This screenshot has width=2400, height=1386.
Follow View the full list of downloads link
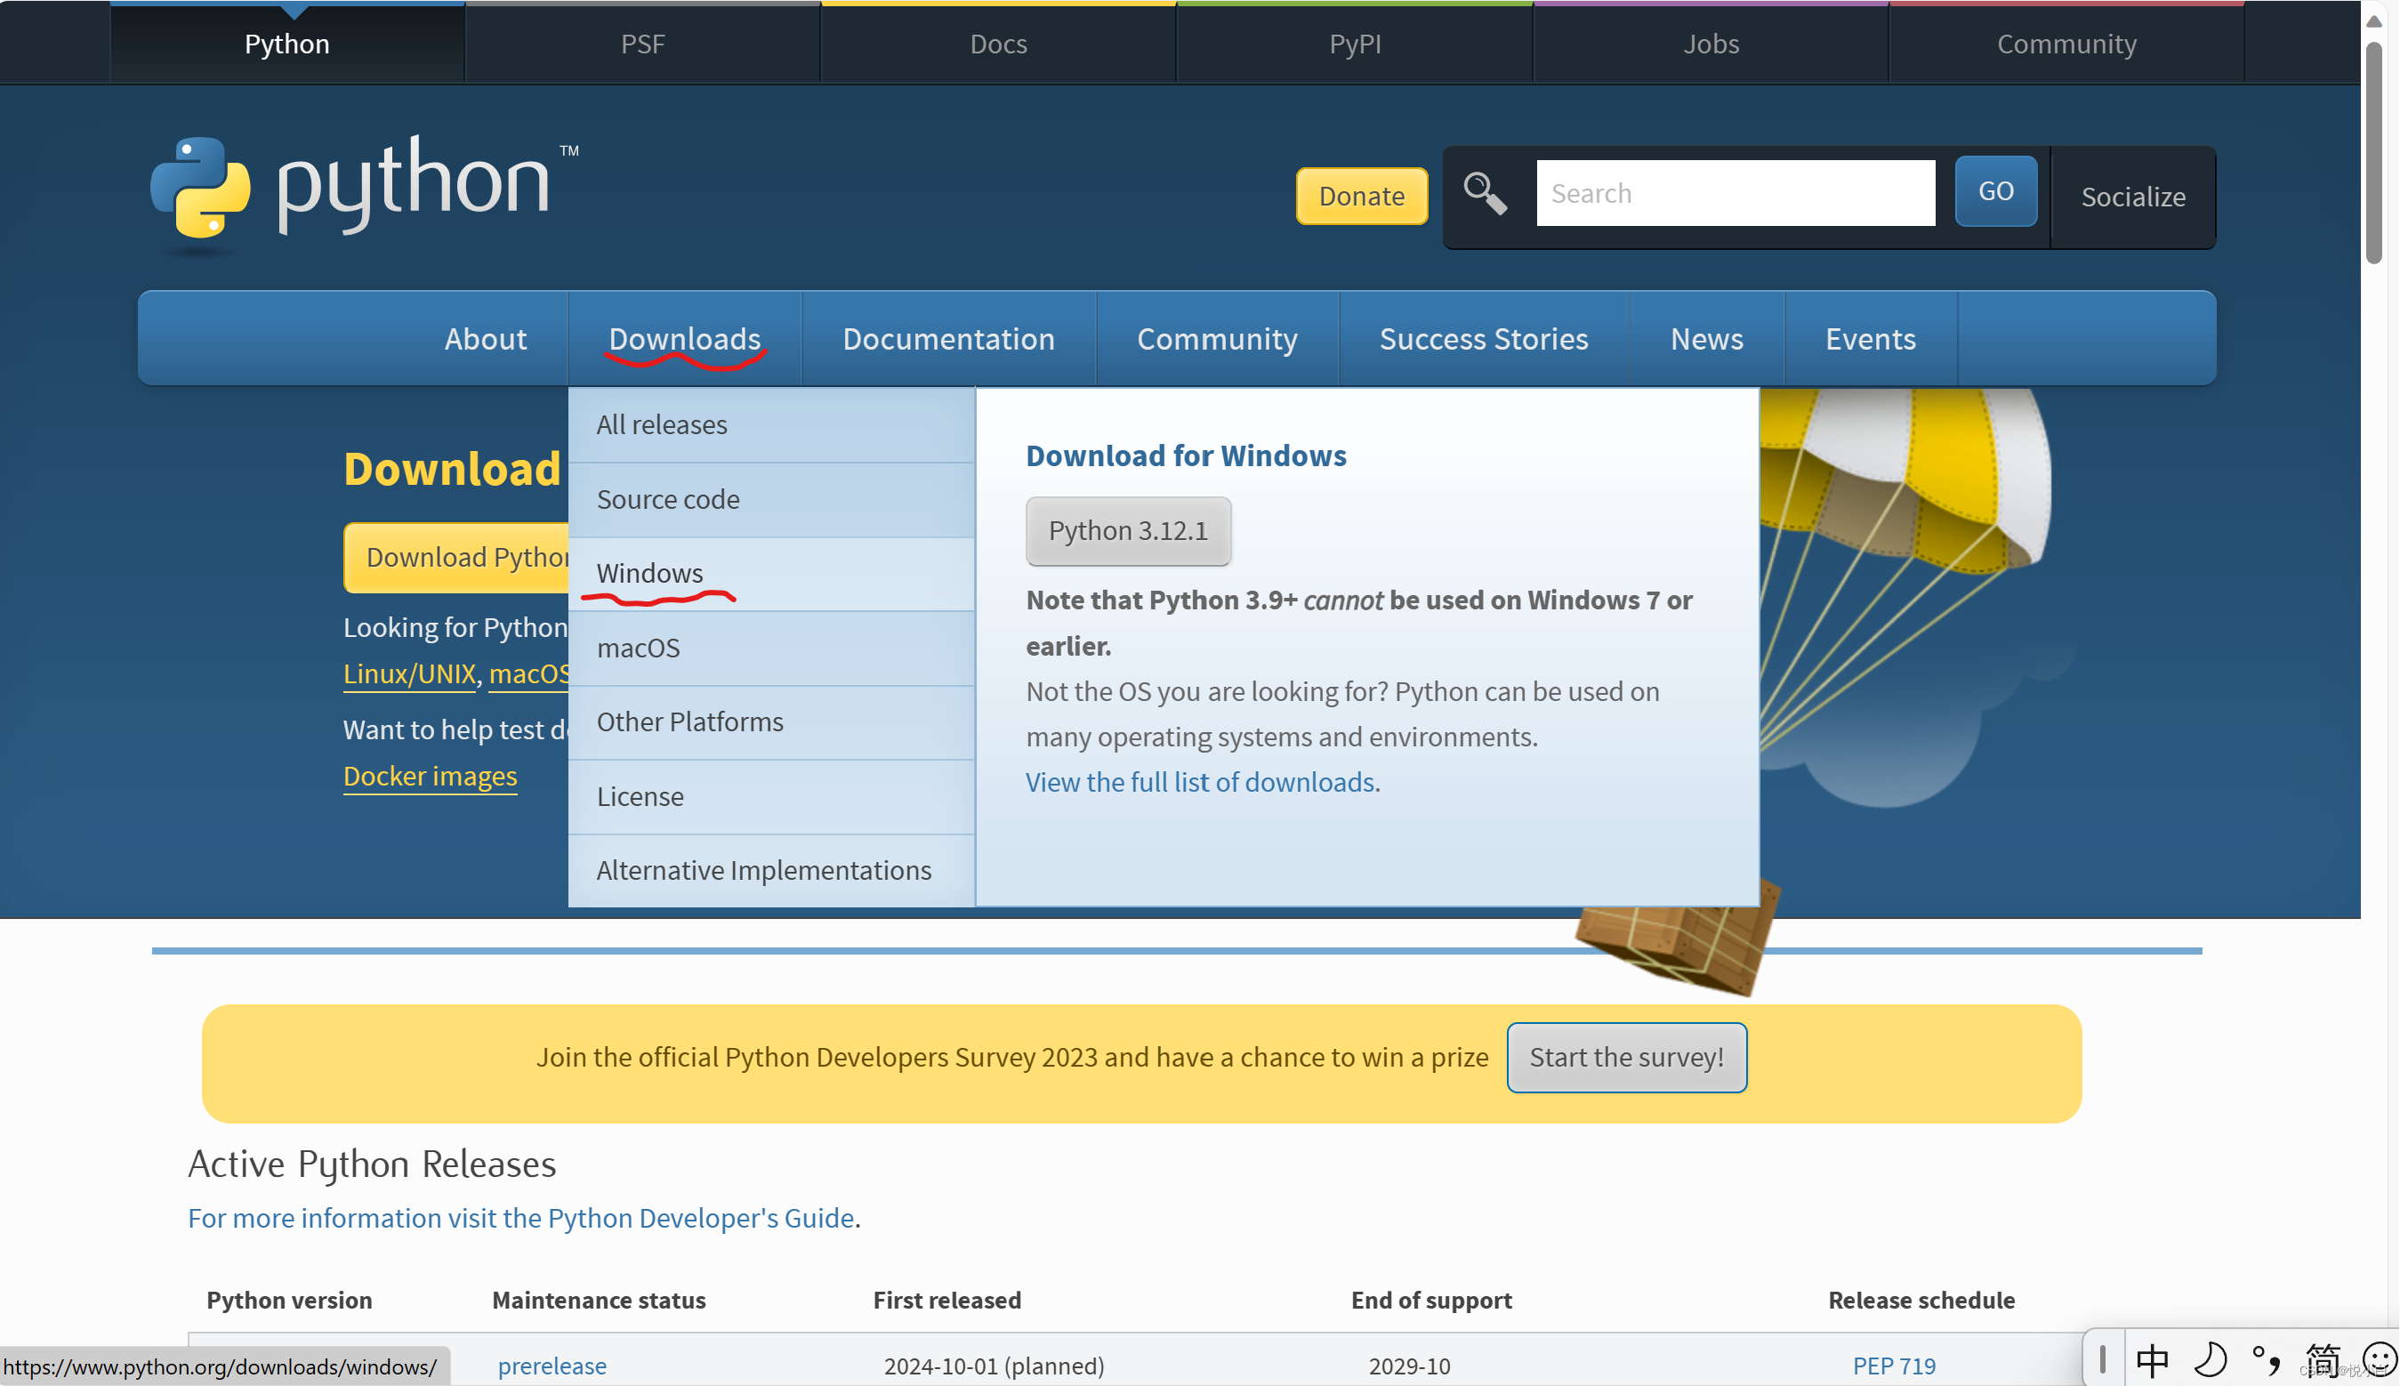(1200, 783)
